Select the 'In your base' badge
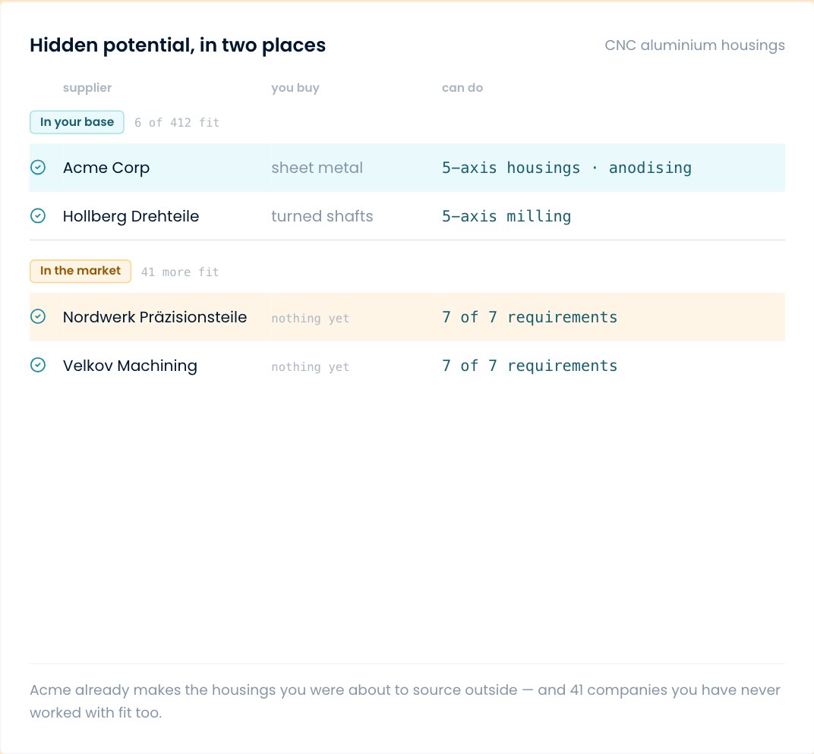 pyautogui.click(x=77, y=122)
